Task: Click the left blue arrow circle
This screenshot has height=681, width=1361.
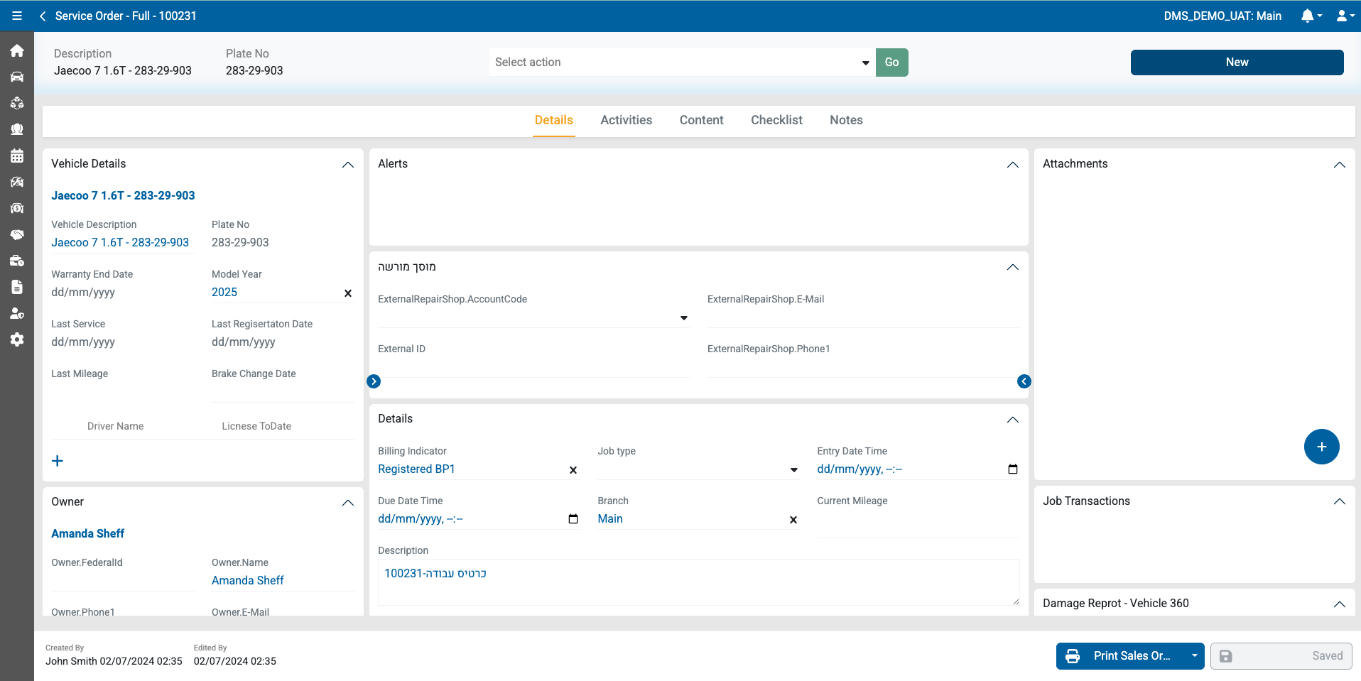Action: coord(374,381)
